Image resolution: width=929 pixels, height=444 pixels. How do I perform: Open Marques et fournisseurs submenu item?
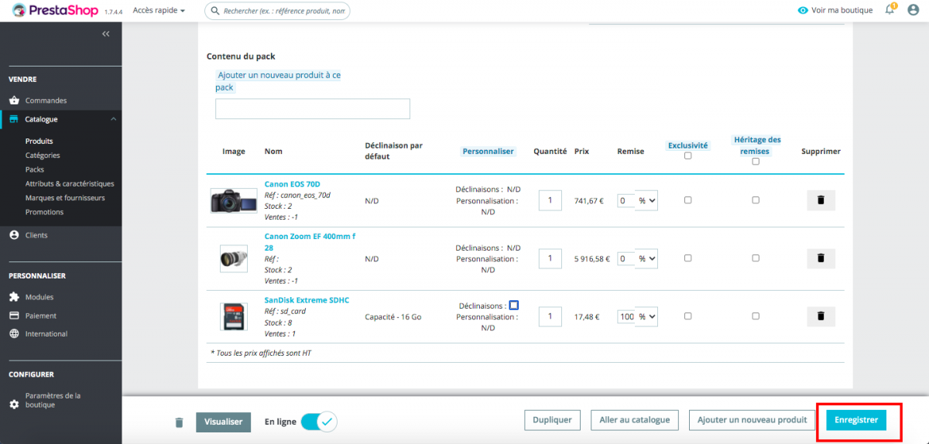pyautogui.click(x=65, y=198)
